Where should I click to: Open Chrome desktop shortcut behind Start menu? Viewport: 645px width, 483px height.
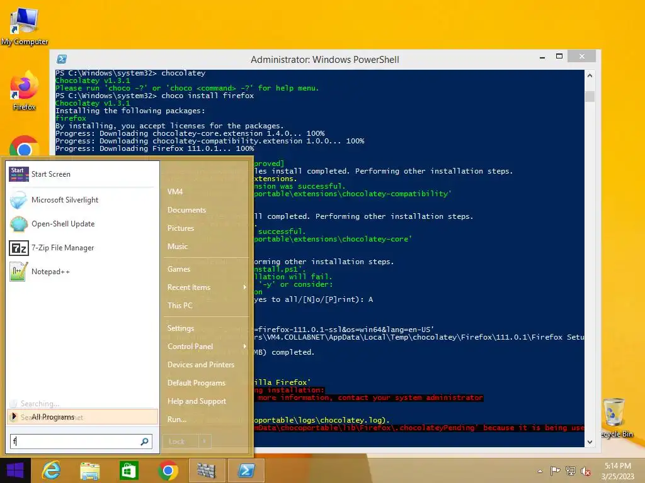[25, 146]
